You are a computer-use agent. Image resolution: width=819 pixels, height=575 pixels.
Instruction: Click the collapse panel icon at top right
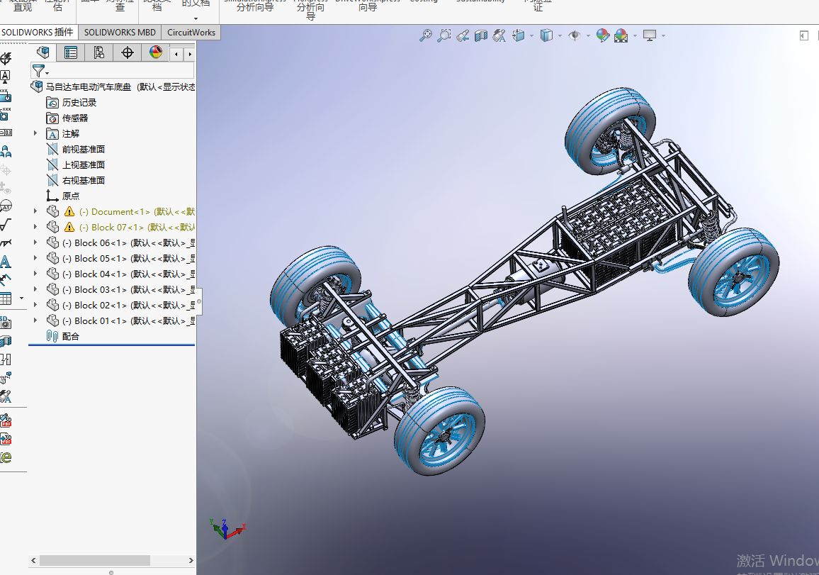(804, 35)
